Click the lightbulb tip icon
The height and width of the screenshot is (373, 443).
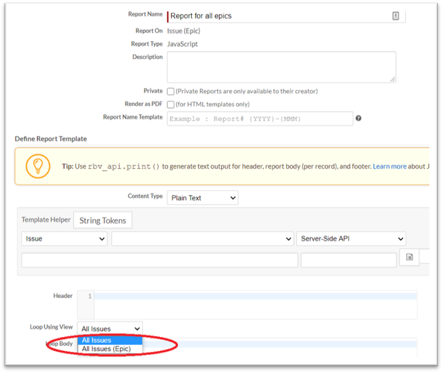click(38, 166)
